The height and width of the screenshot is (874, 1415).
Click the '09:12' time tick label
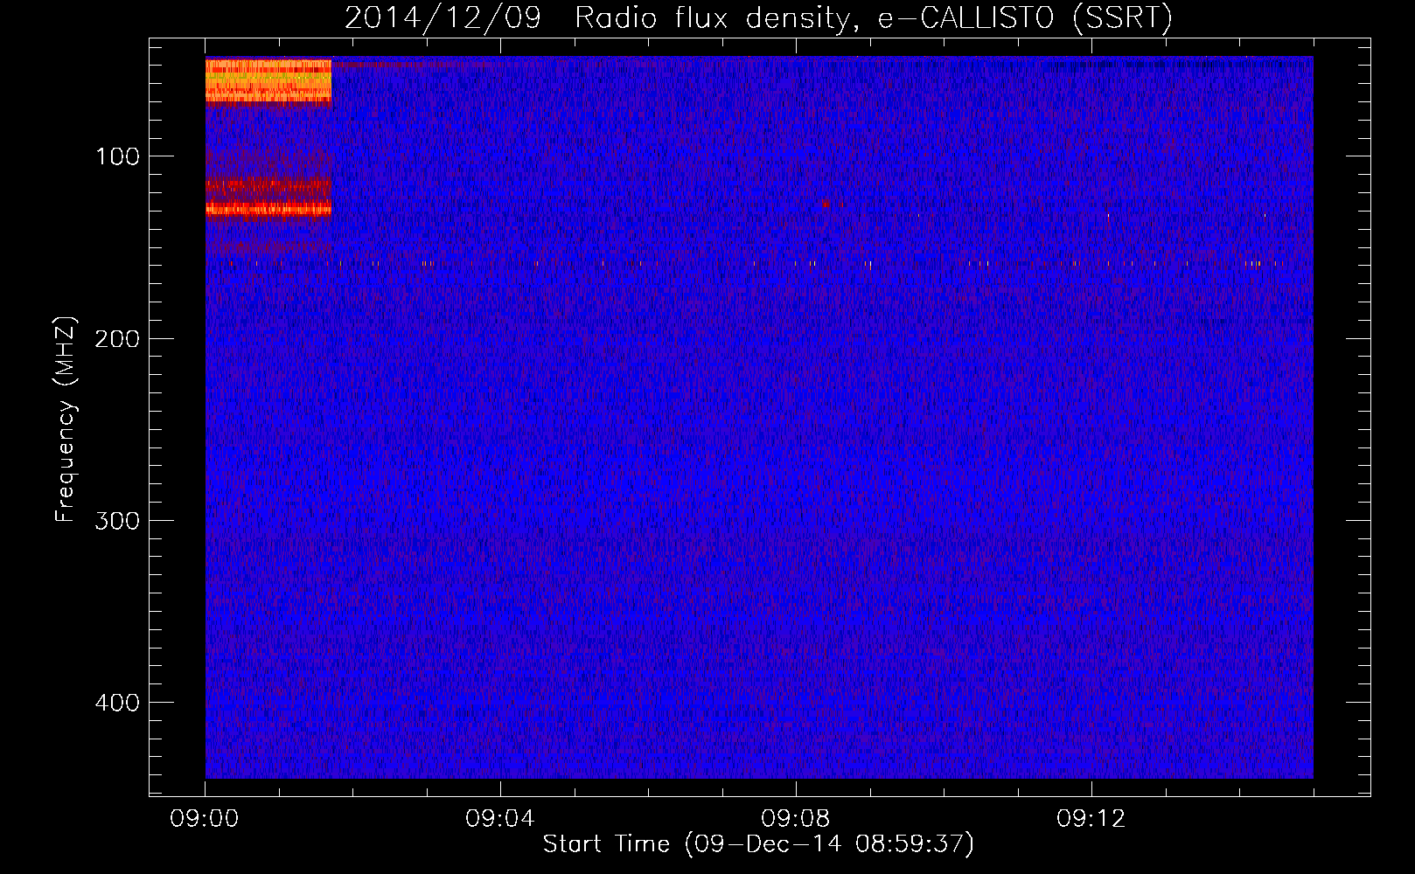click(x=1091, y=819)
